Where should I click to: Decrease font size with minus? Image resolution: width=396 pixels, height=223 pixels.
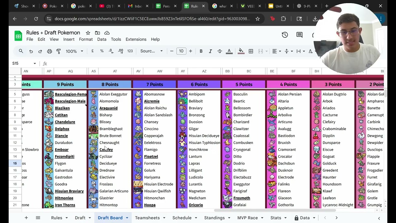tap(172, 51)
